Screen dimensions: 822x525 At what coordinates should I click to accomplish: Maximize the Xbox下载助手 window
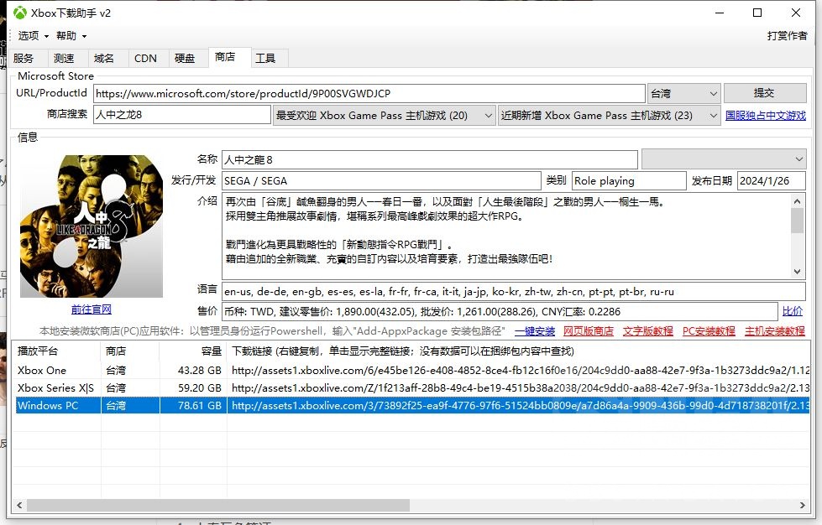coord(757,13)
